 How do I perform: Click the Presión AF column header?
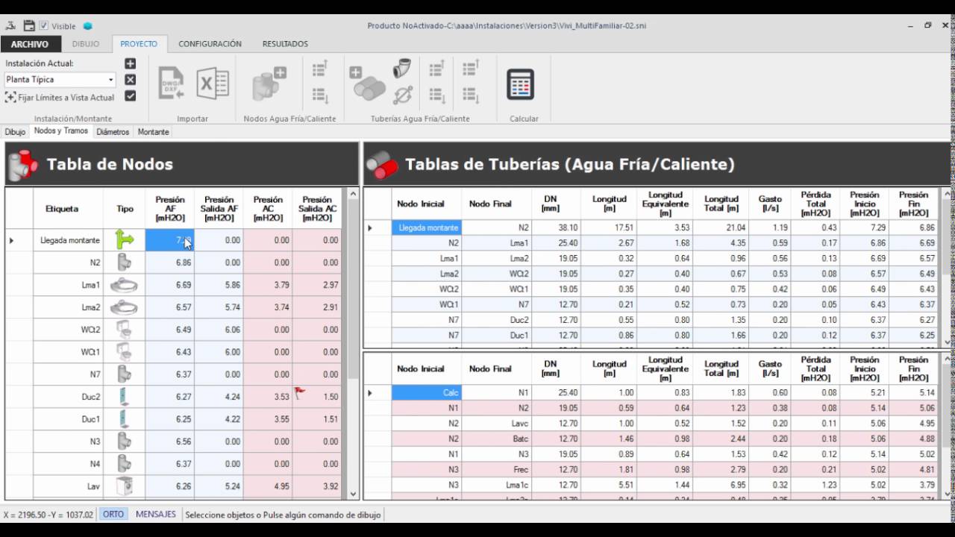tap(170, 209)
